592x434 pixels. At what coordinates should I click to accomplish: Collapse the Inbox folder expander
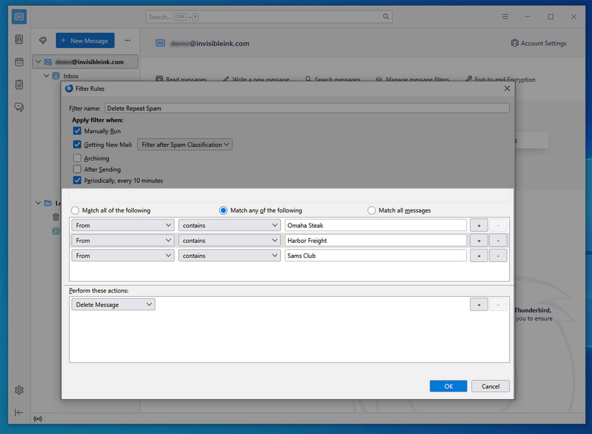pyautogui.click(x=46, y=76)
